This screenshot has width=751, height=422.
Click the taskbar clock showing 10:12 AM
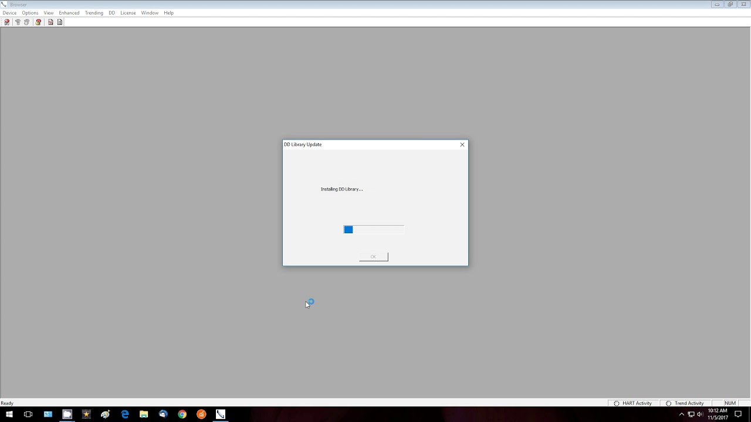(x=718, y=414)
